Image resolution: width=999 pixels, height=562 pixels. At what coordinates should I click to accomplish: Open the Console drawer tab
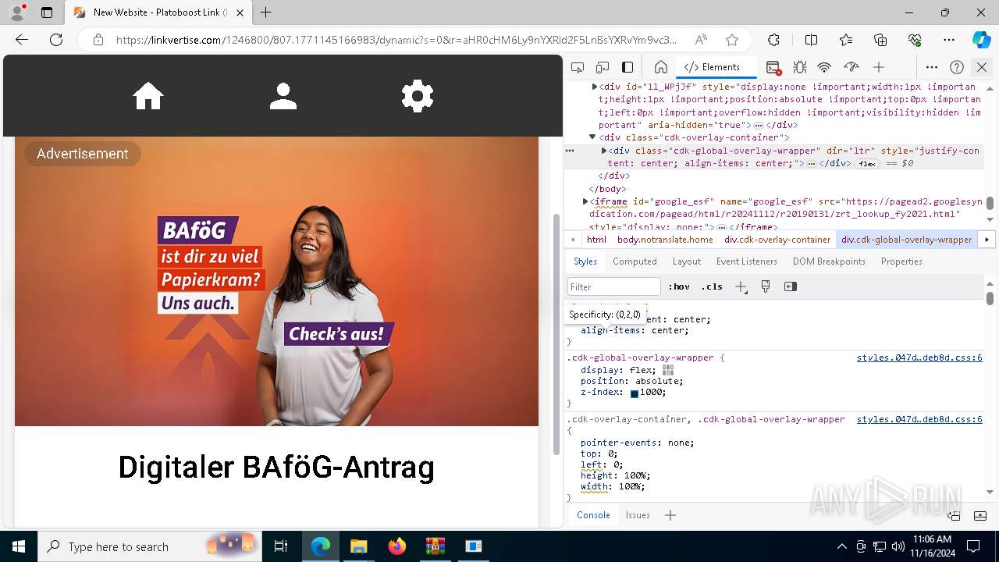593,515
